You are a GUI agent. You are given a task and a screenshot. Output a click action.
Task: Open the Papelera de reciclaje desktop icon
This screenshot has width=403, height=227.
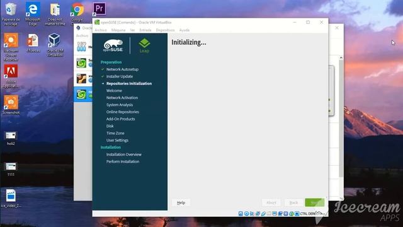tap(11, 14)
